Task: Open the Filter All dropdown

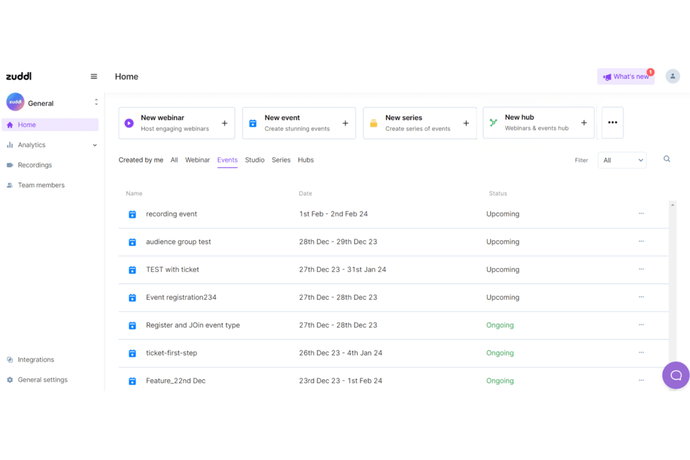Action: (x=622, y=160)
